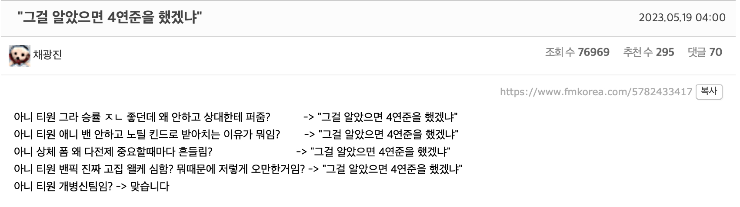Click the 조회 수 76969 view counter
Viewport: 740px width, 207px height.
click(x=577, y=52)
